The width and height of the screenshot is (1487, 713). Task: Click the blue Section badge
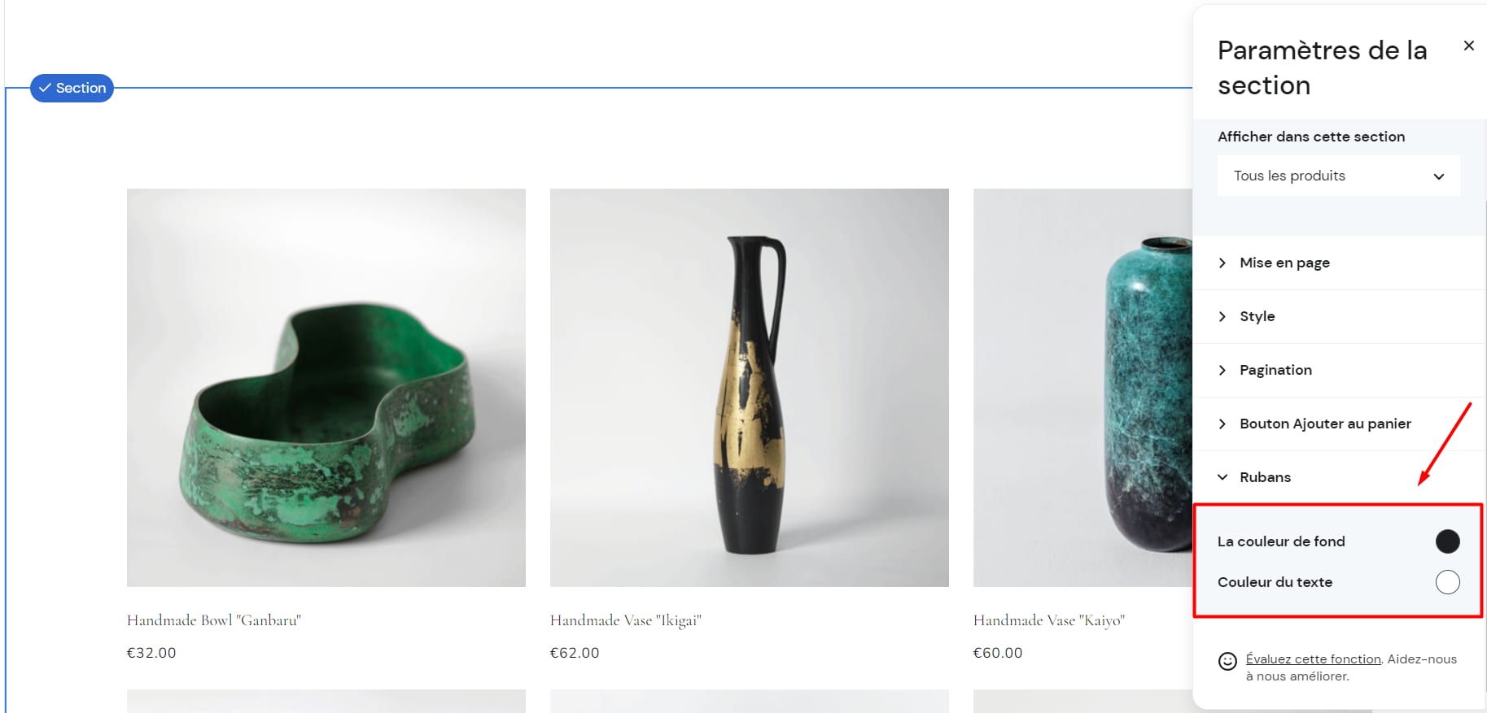[x=72, y=88]
